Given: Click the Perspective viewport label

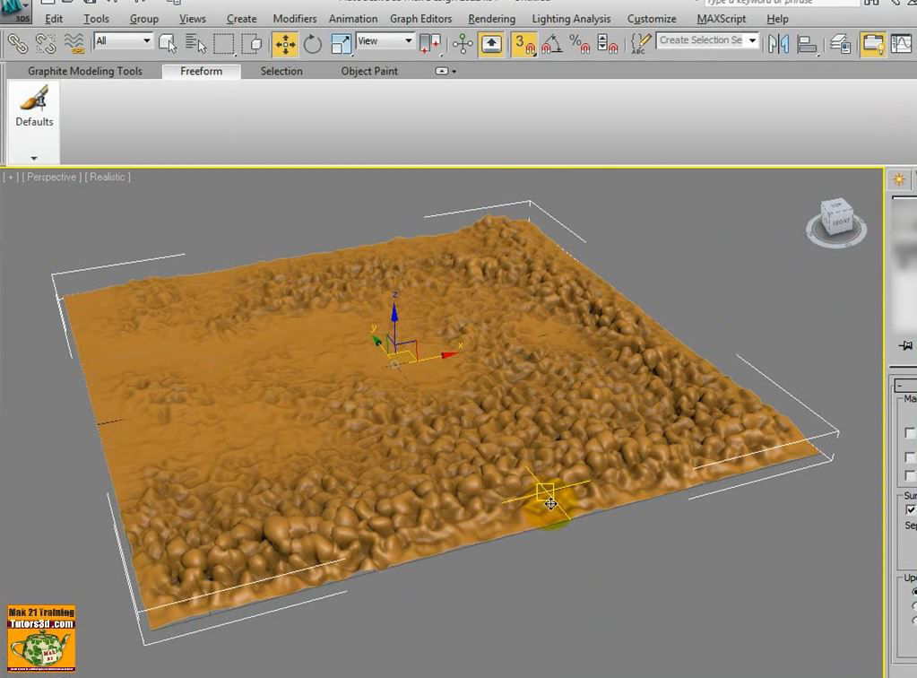Looking at the screenshot, I should 51,177.
